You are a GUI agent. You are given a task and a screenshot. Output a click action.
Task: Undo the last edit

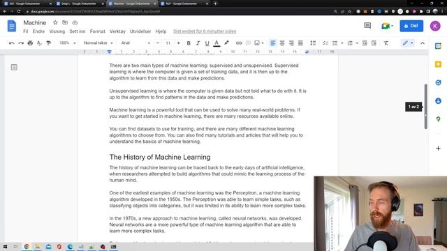click(x=12, y=43)
